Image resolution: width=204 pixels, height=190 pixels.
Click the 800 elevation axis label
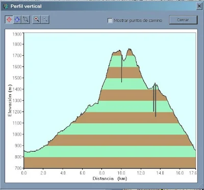point(18,157)
